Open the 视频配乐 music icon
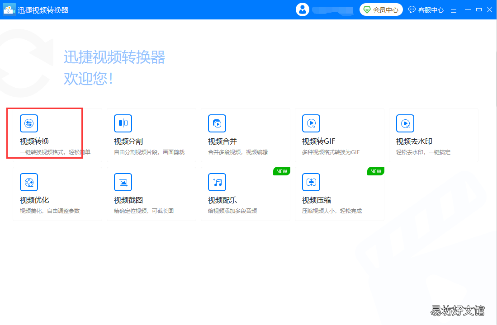 click(x=217, y=182)
